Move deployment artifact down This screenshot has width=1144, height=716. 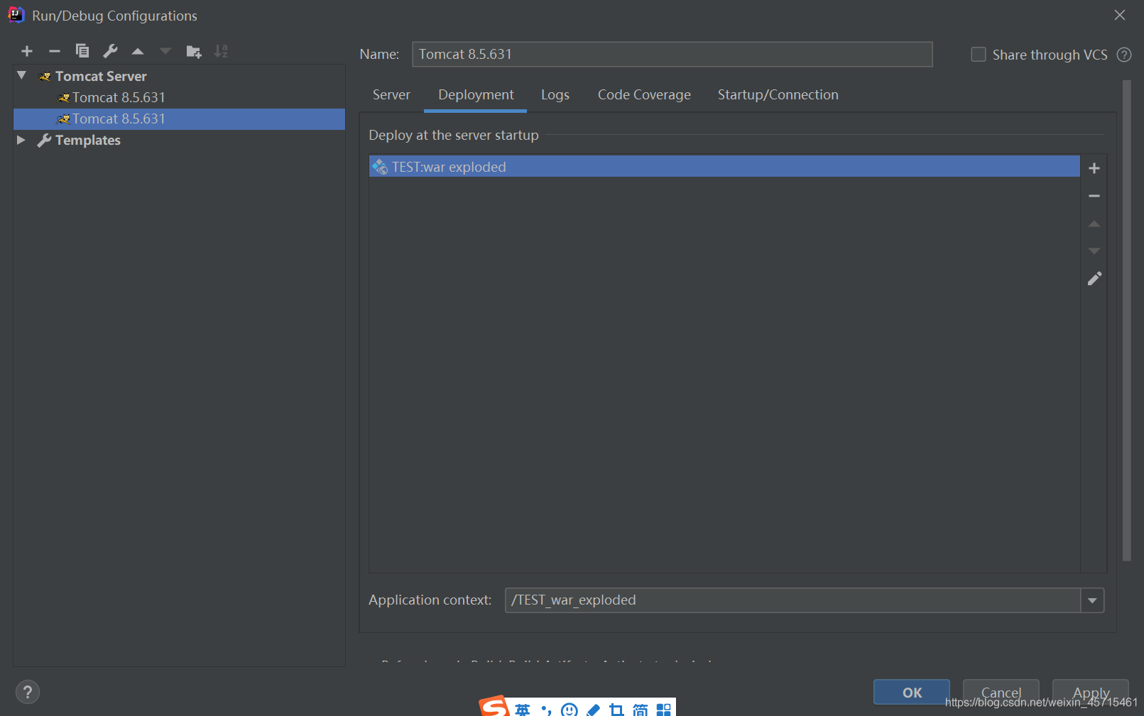[1094, 250]
